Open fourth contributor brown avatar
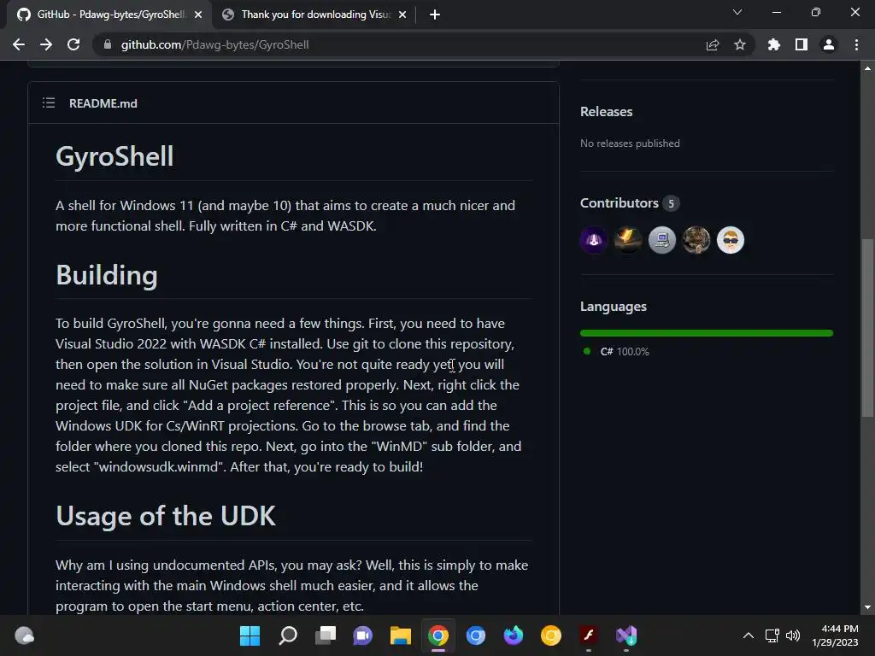 (696, 240)
